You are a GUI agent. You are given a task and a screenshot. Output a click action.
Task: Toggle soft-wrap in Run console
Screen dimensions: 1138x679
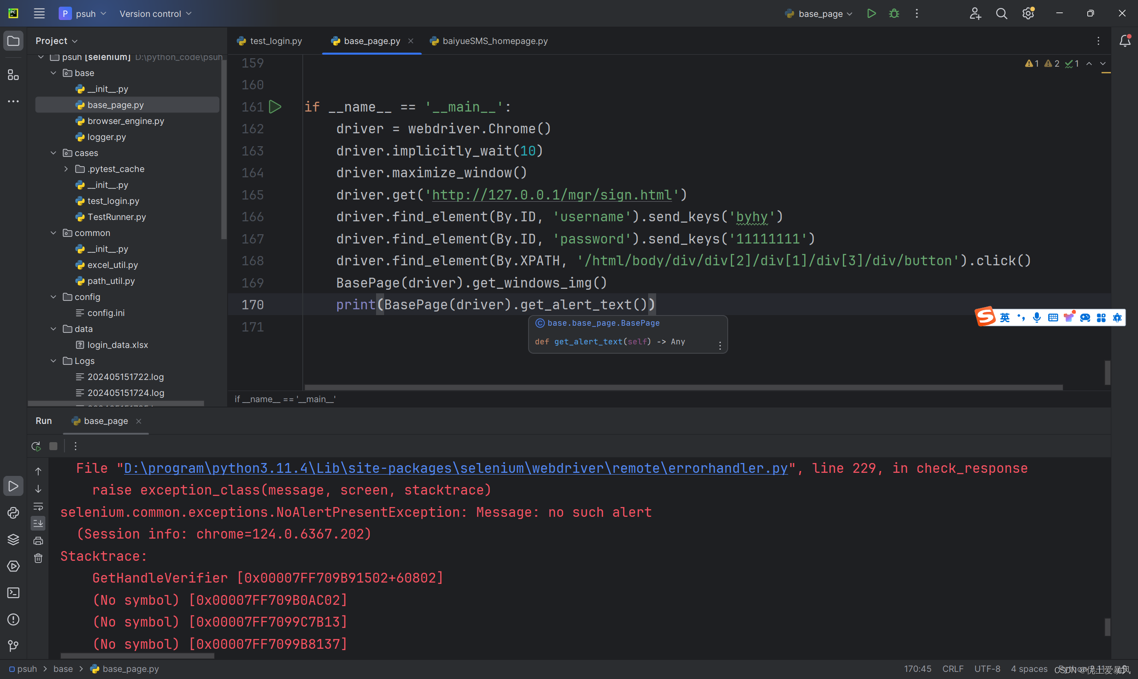pos(38,506)
